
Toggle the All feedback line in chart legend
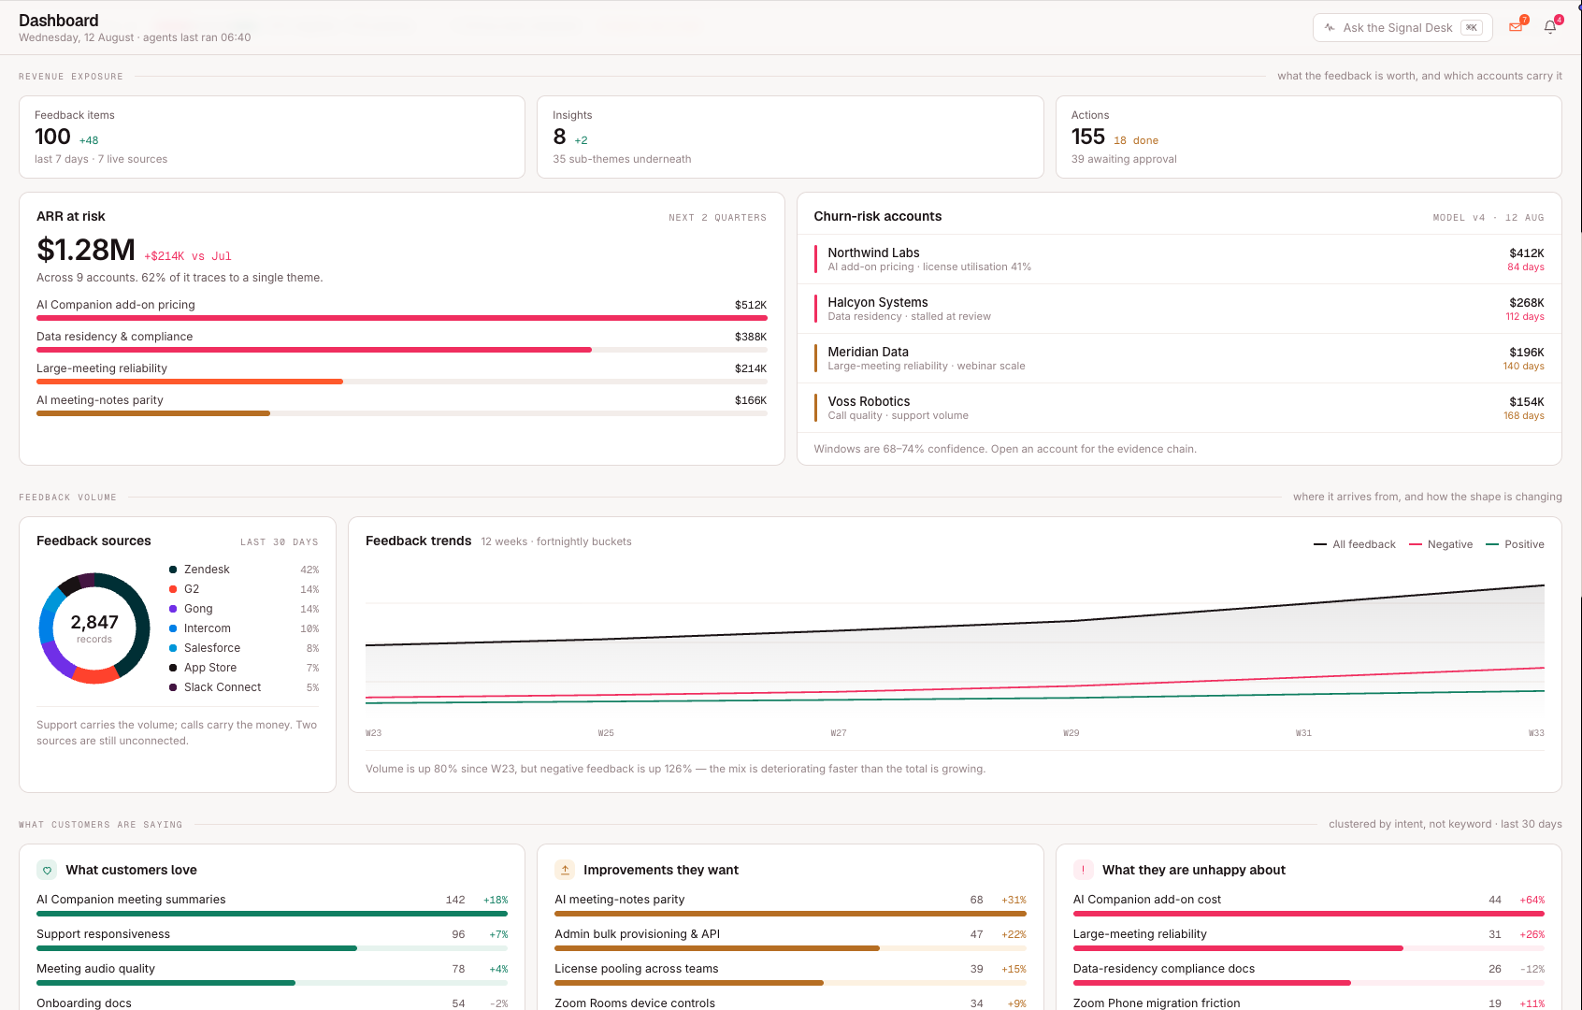[x=1355, y=544]
